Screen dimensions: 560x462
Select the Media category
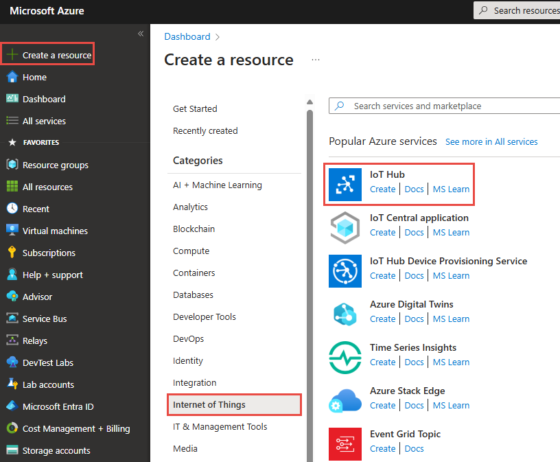(185, 448)
